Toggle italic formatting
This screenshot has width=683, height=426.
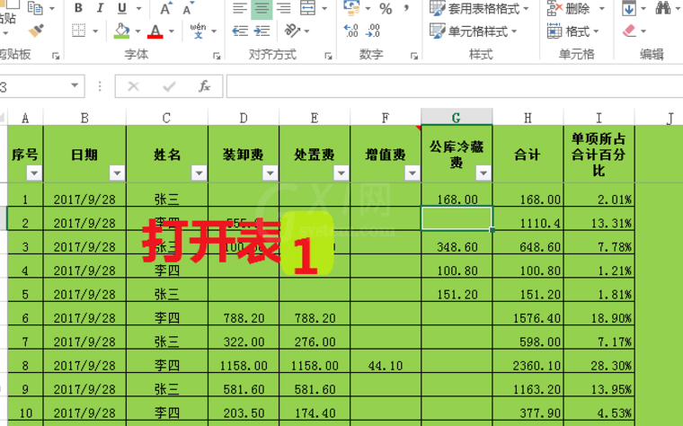100,8
